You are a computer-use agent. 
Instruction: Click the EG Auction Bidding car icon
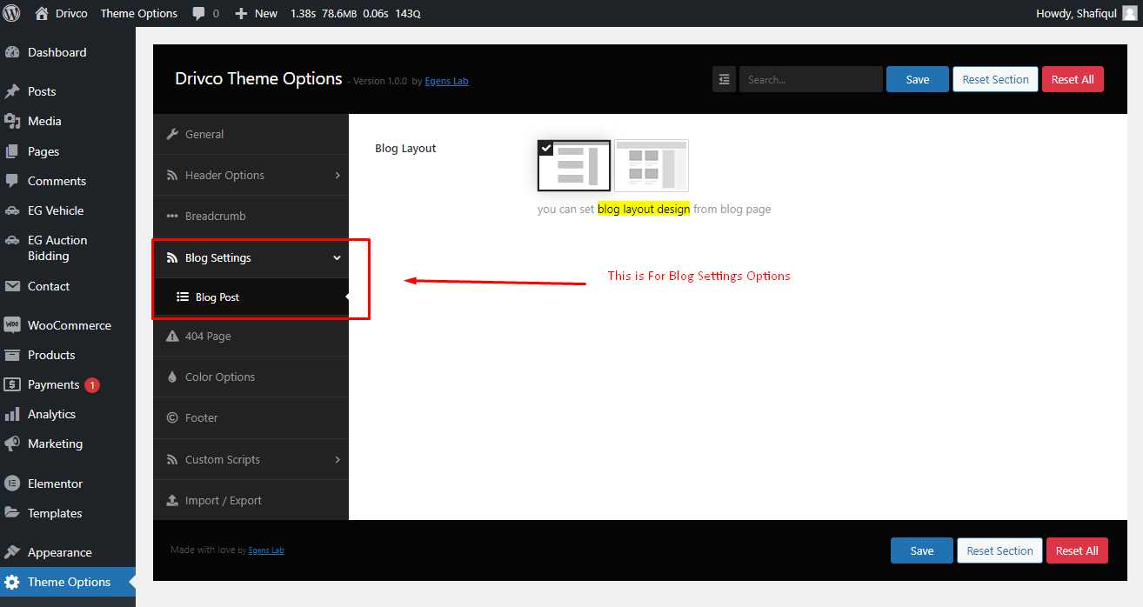(12, 240)
